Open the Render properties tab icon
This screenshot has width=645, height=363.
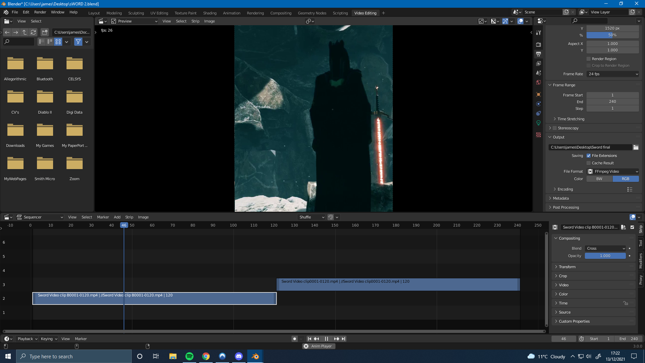coord(539,44)
